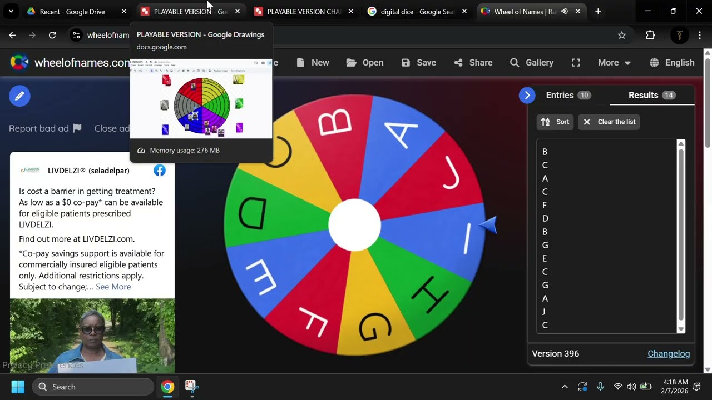
Task: Switch to PLAYABLE VERSION CHA tab
Action: [x=304, y=11]
